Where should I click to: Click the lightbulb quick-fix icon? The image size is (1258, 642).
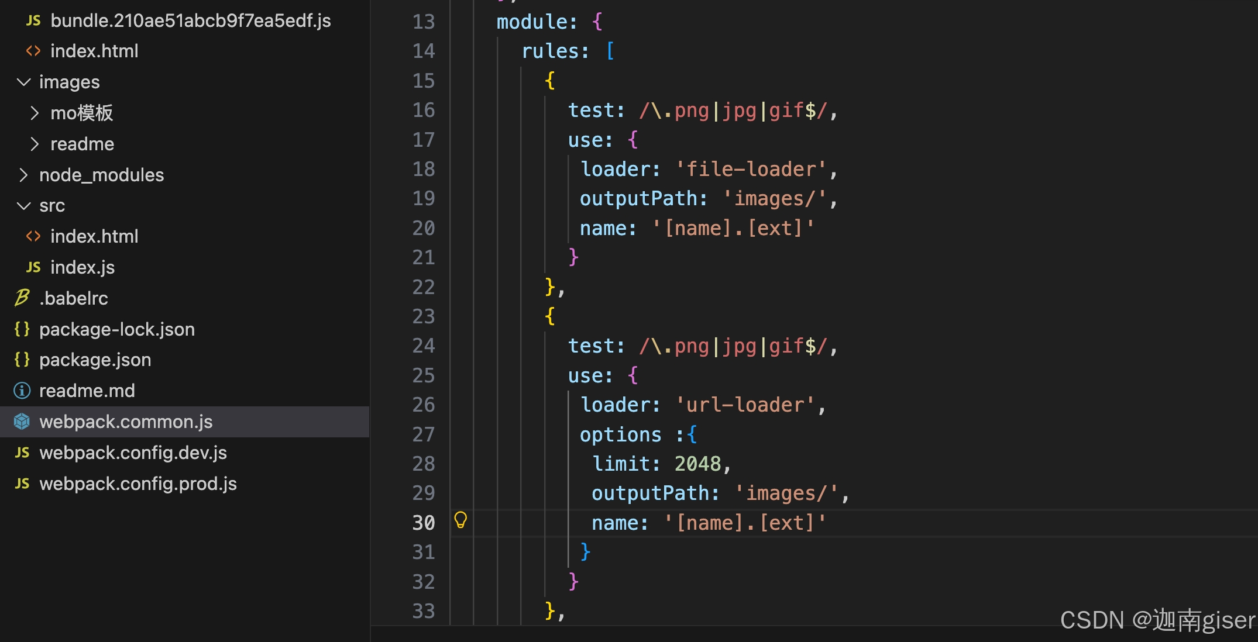pyautogui.click(x=460, y=520)
